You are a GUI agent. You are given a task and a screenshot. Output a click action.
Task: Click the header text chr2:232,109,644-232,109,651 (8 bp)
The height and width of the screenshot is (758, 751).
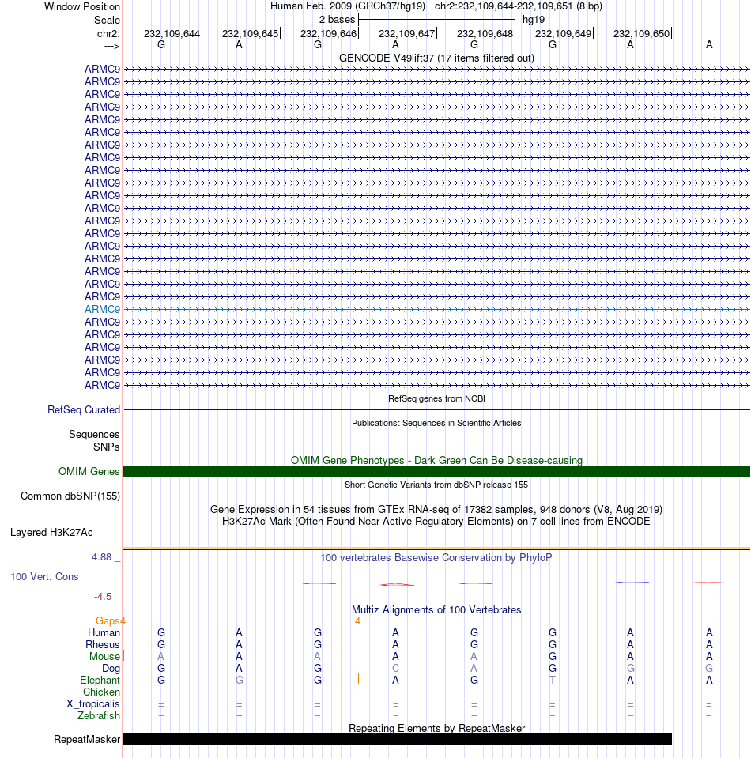click(519, 6)
